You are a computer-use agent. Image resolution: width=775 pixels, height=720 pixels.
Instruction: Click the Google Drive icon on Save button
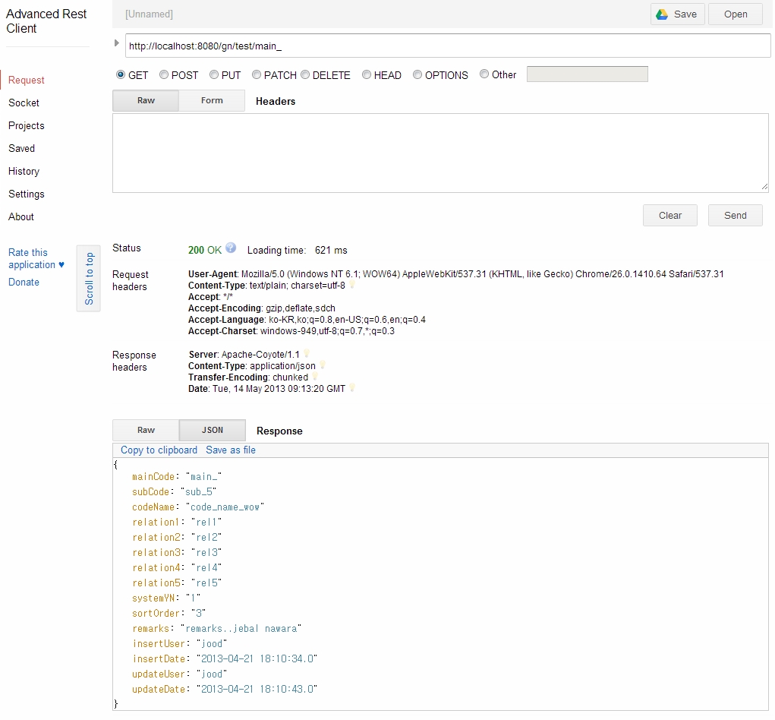[662, 14]
